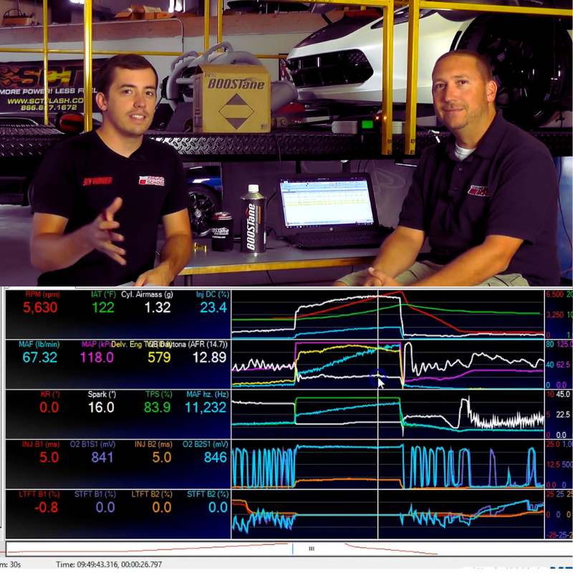Pick the Inj DC percentage readout

pyautogui.click(x=213, y=308)
